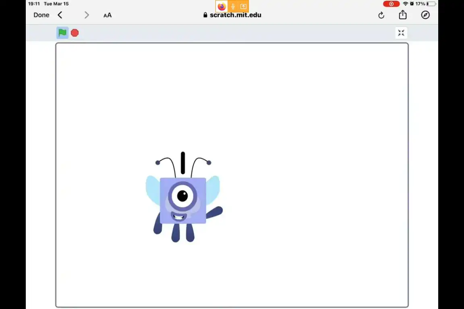Tap the screen share indicator icon

pos(243,6)
